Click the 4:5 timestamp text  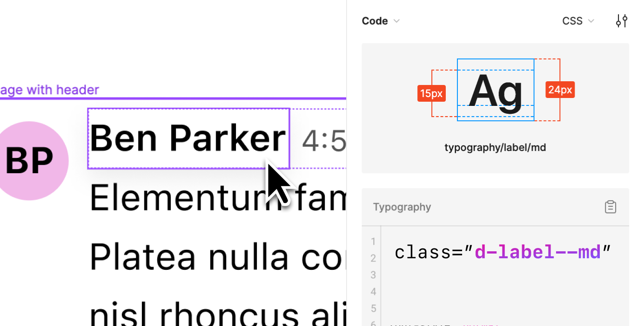(324, 141)
